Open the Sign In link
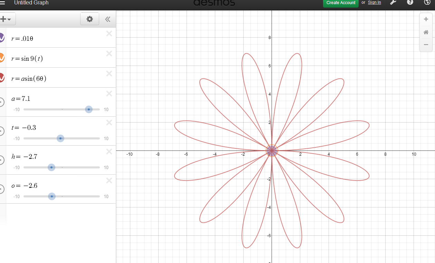The width and height of the screenshot is (435, 263). (x=374, y=2)
